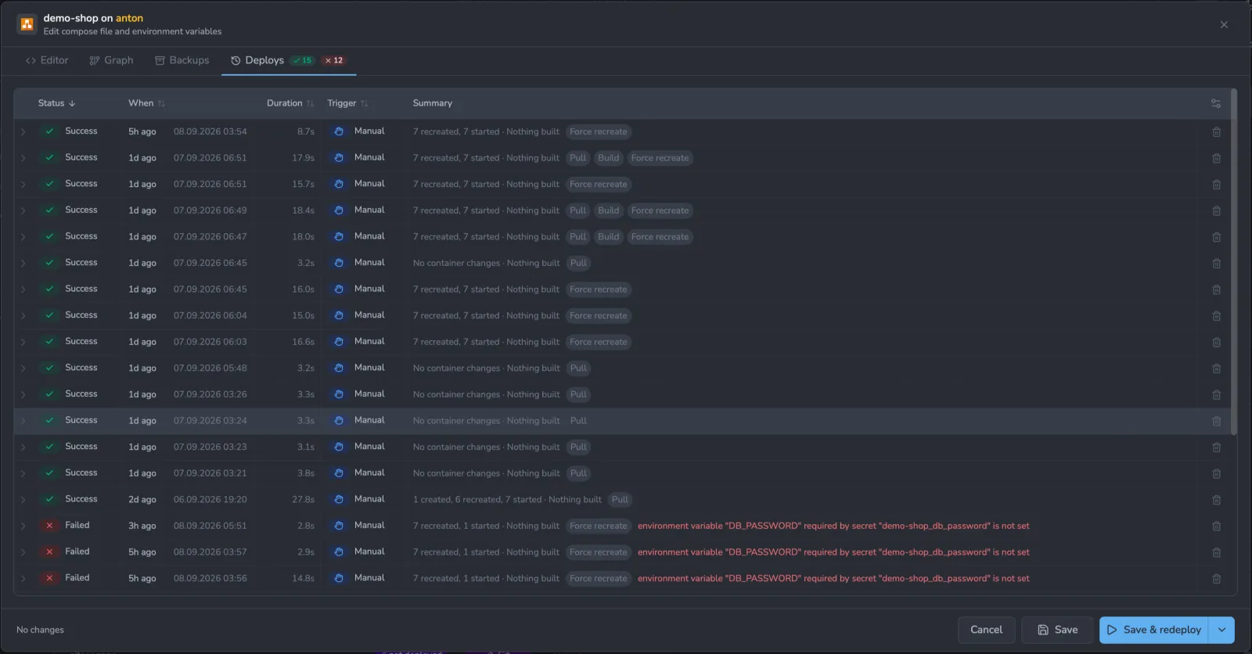Delete the 16.0s deploy at 06:45
The width and height of the screenshot is (1252, 654).
pyautogui.click(x=1216, y=289)
